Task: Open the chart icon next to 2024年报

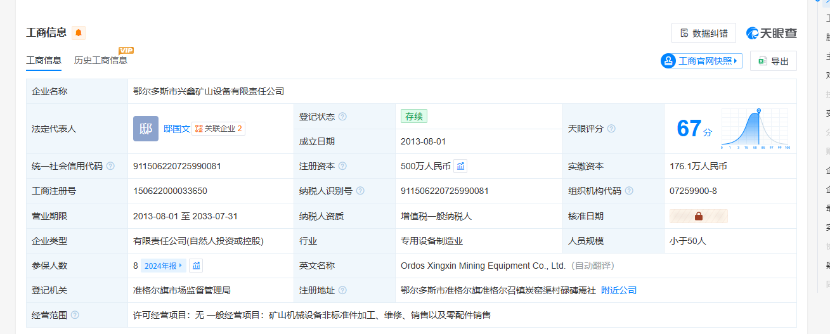Action: pyautogui.click(x=197, y=266)
